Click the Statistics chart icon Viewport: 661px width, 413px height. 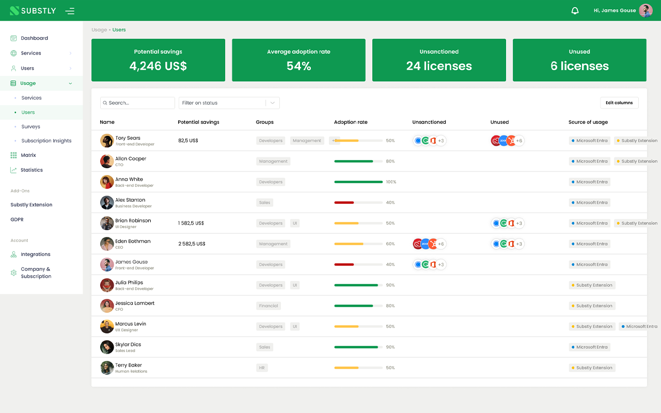[x=13, y=170]
